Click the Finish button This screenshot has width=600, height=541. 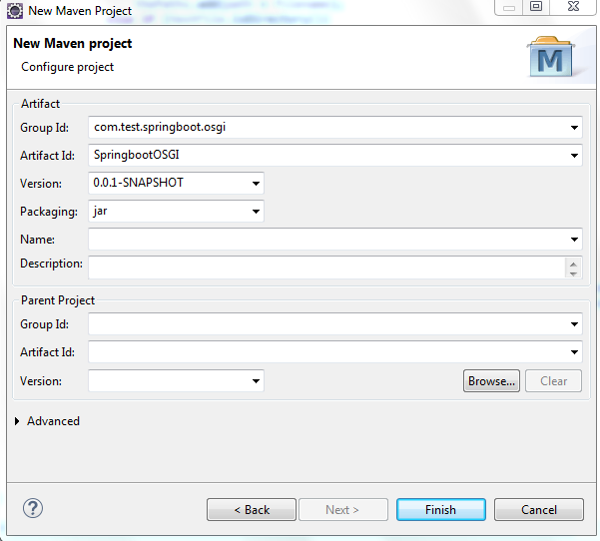click(441, 510)
